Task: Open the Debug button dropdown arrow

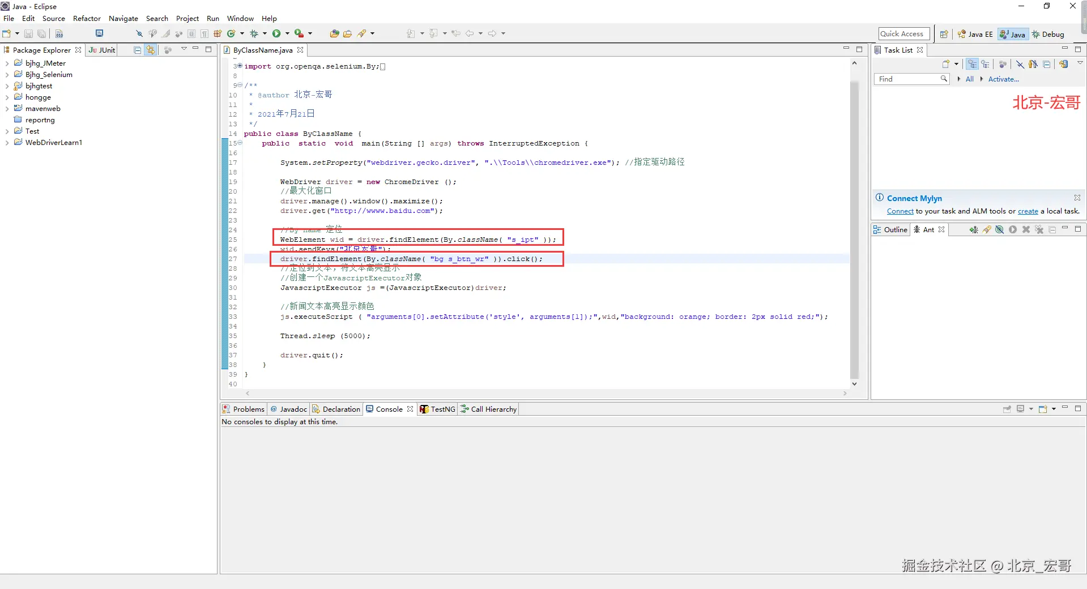Action: tap(265, 33)
